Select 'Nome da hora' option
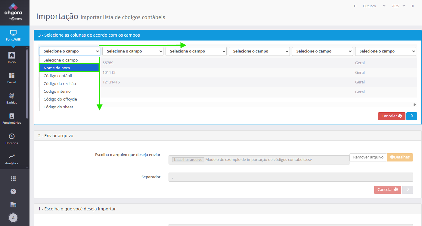 pos(70,68)
